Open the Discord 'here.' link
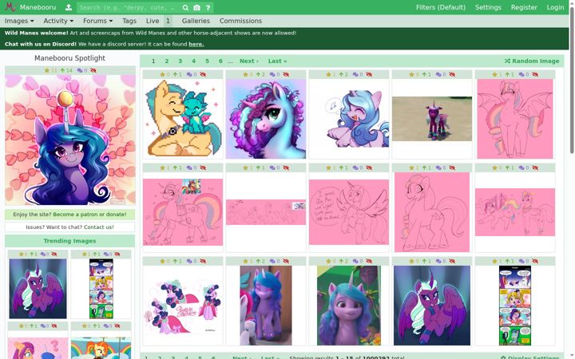The width and height of the screenshot is (575, 359). (x=196, y=44)
